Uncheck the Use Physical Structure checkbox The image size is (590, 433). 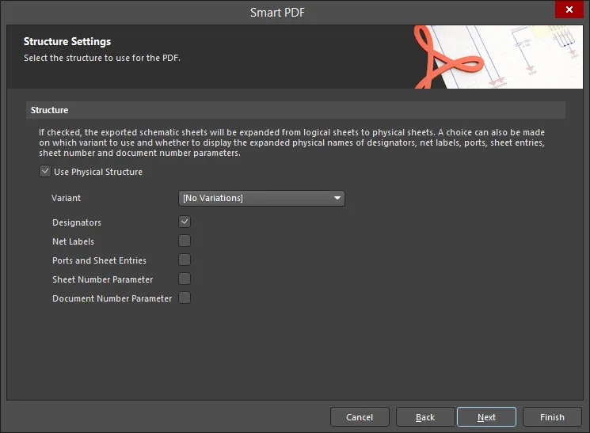[x=45, y=172]
